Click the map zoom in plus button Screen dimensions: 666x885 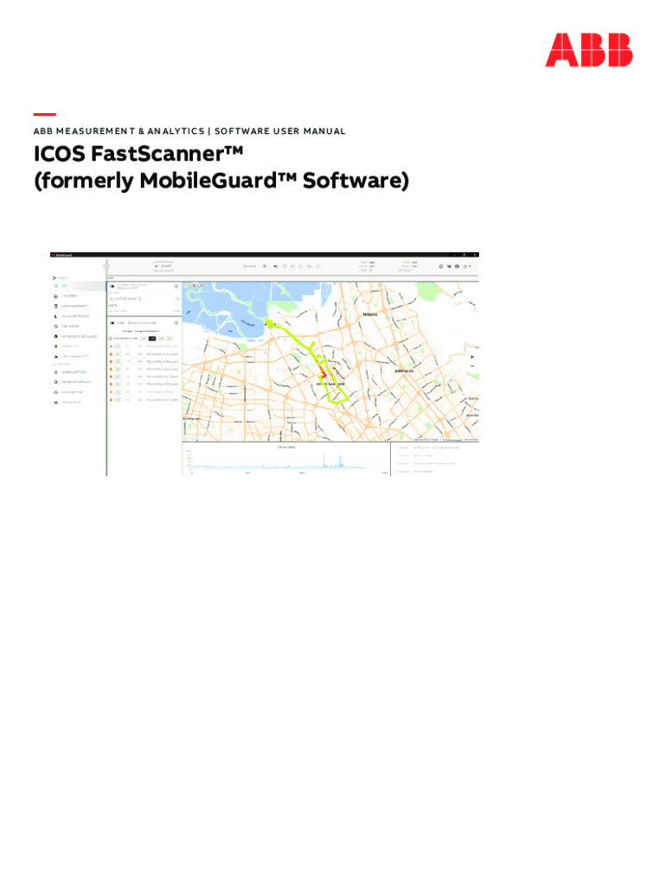(x=472, y=356)
